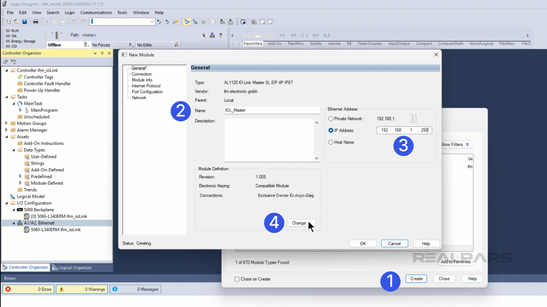Collapse the Controller ifm_ioLink tree node
The height and width of the screenshot is (307, 547).
point(7,71)
